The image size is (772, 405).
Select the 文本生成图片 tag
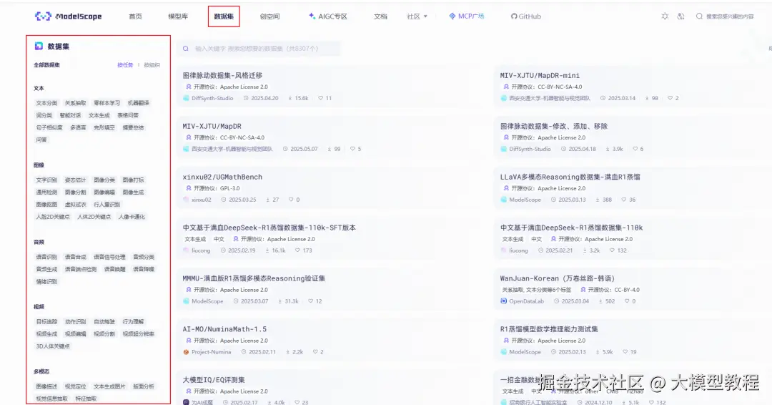109,386
